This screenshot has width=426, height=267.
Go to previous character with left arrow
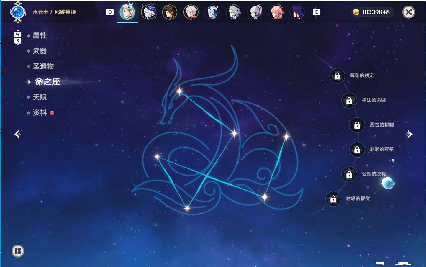pos(17,134)
